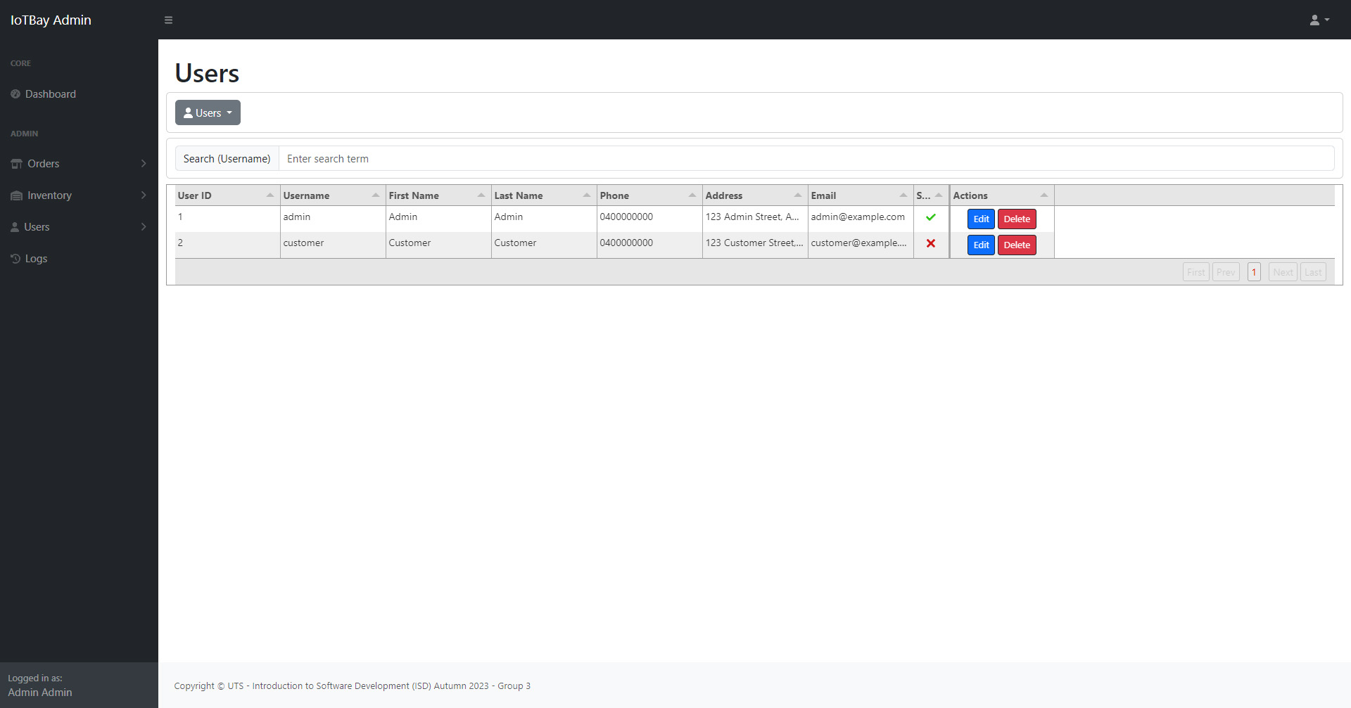Click the 123 Customer Street address cell

pyautogui.click(x=755, y=243)
